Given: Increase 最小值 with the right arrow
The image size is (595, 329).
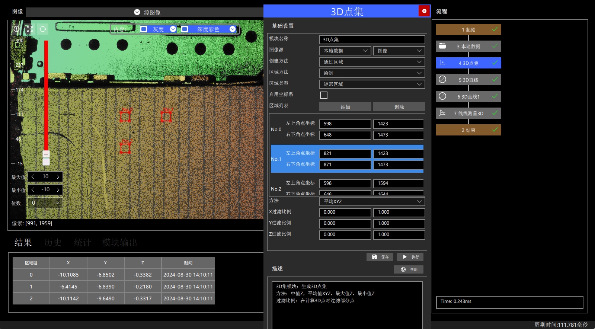Looking at the screenshot, I should [x=58, y=190].
